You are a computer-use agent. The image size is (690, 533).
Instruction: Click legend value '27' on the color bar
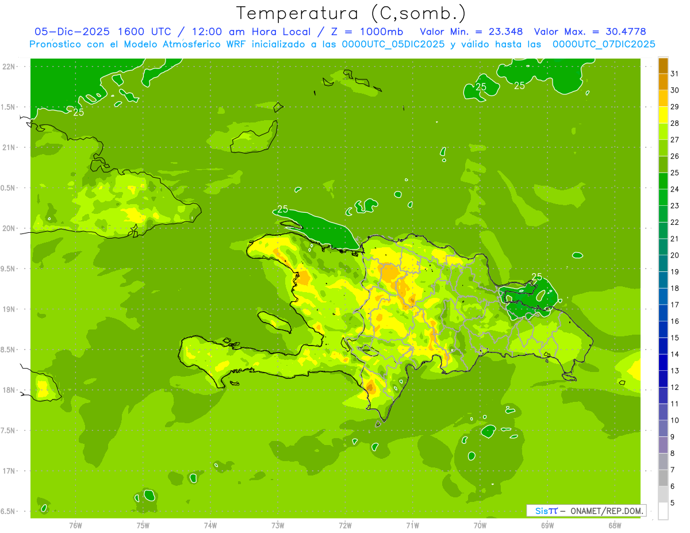[675, 140]
